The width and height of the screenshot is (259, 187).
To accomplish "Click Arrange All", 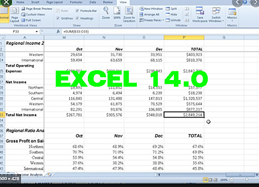I will point(149,14).
